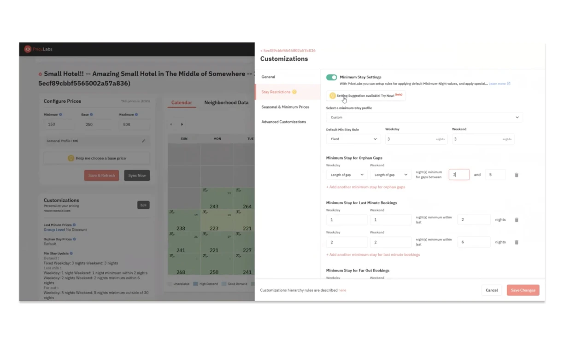
Task: Click the Save & Refresh button
Action: [x=101, y=176]
